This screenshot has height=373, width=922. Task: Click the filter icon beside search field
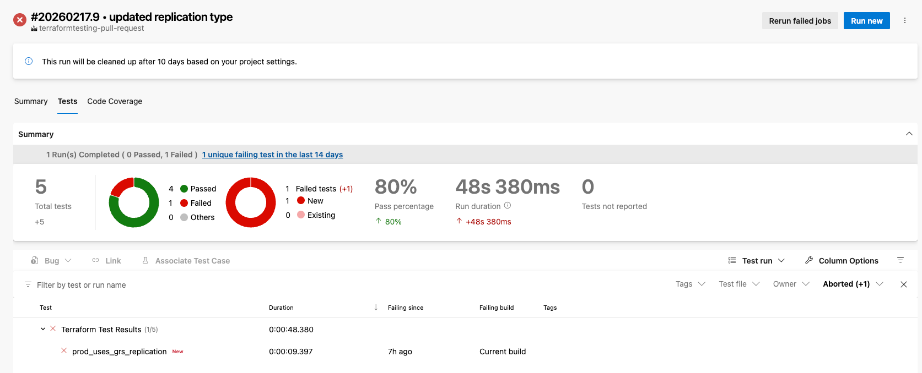point(28,284)
